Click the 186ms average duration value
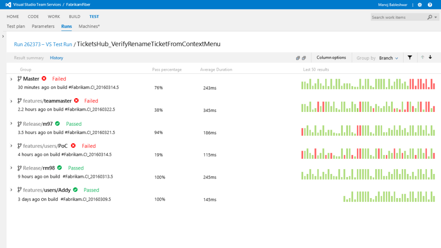 pos(210,133)
